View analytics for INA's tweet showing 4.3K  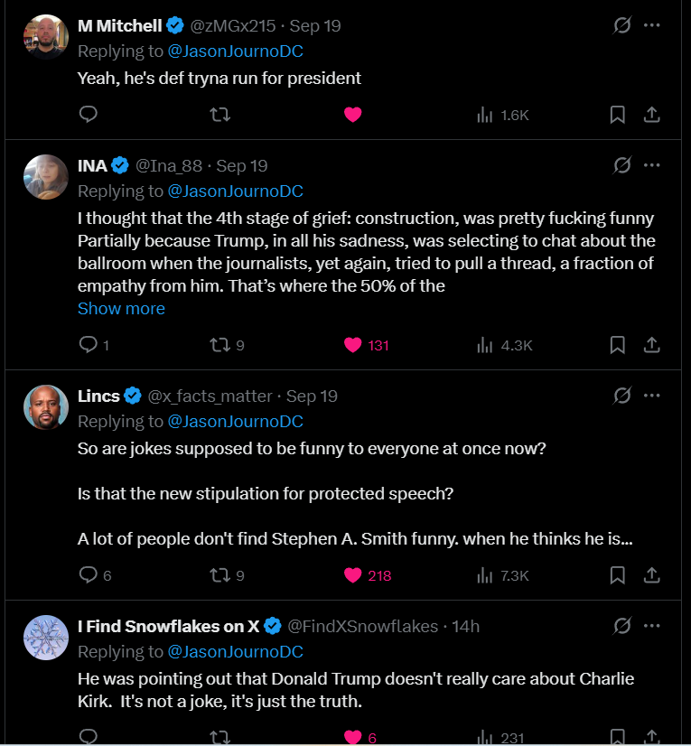(x=504, y=345)
